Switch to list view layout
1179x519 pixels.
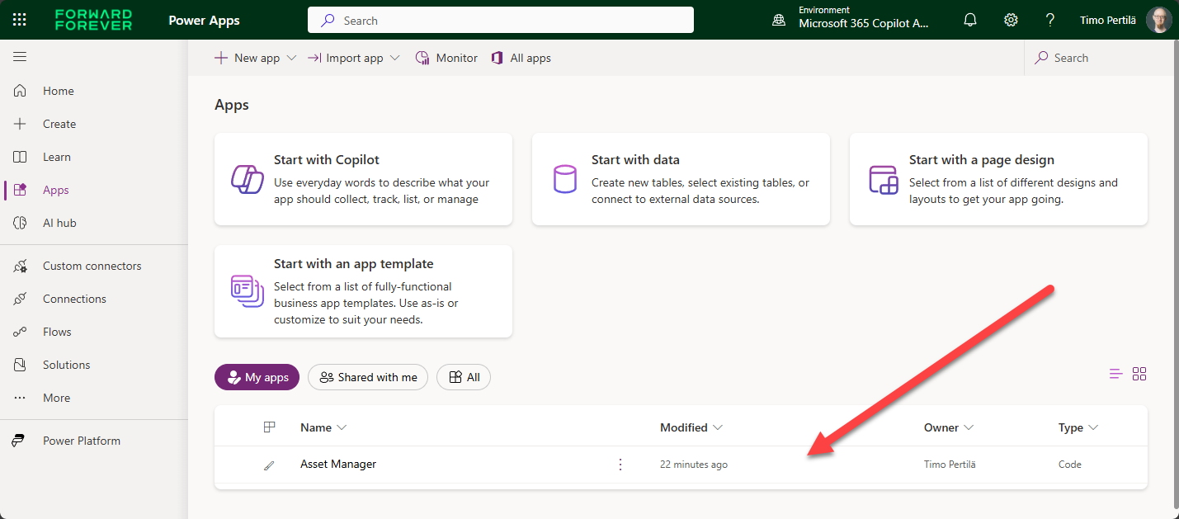pyautogui.click(x=1115, y=374)
